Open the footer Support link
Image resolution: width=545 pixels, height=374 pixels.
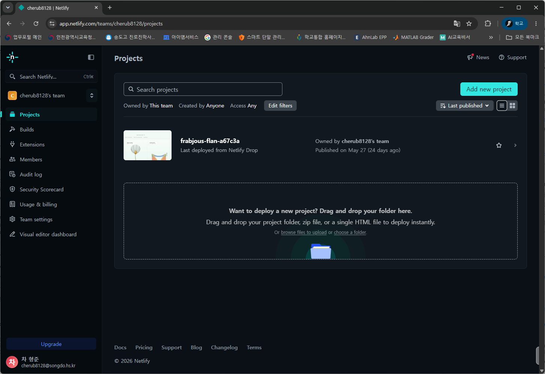pos(172,347)
